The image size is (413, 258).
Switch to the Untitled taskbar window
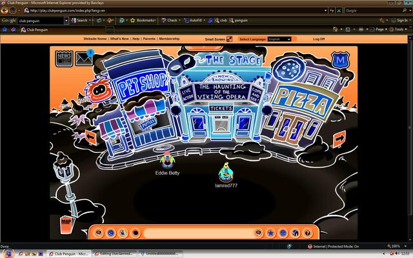(161, 253)
